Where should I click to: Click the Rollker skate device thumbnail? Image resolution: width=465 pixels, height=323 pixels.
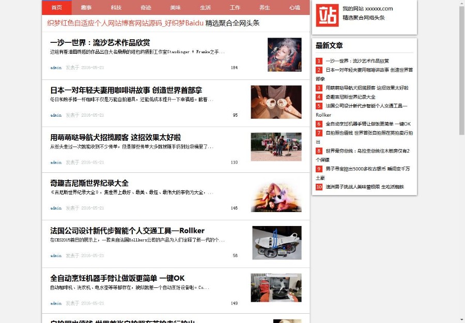tap(277, 243)
